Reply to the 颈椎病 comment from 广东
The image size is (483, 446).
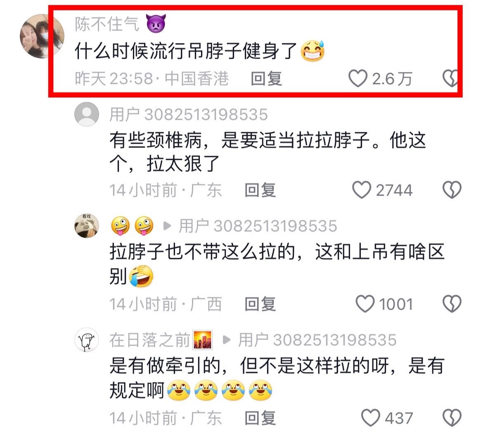260,190
